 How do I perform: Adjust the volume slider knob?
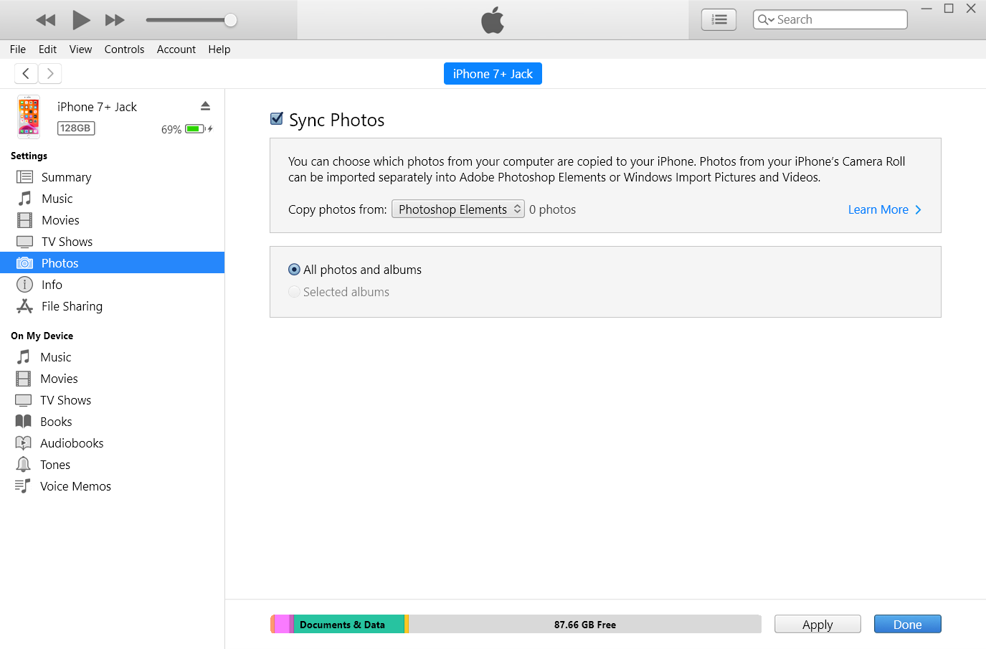tap(230, 20)
